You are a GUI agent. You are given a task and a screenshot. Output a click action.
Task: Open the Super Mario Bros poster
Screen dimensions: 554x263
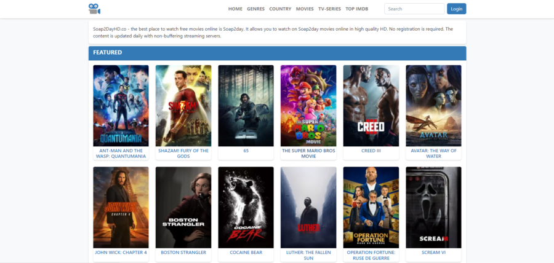coord(308,106)
